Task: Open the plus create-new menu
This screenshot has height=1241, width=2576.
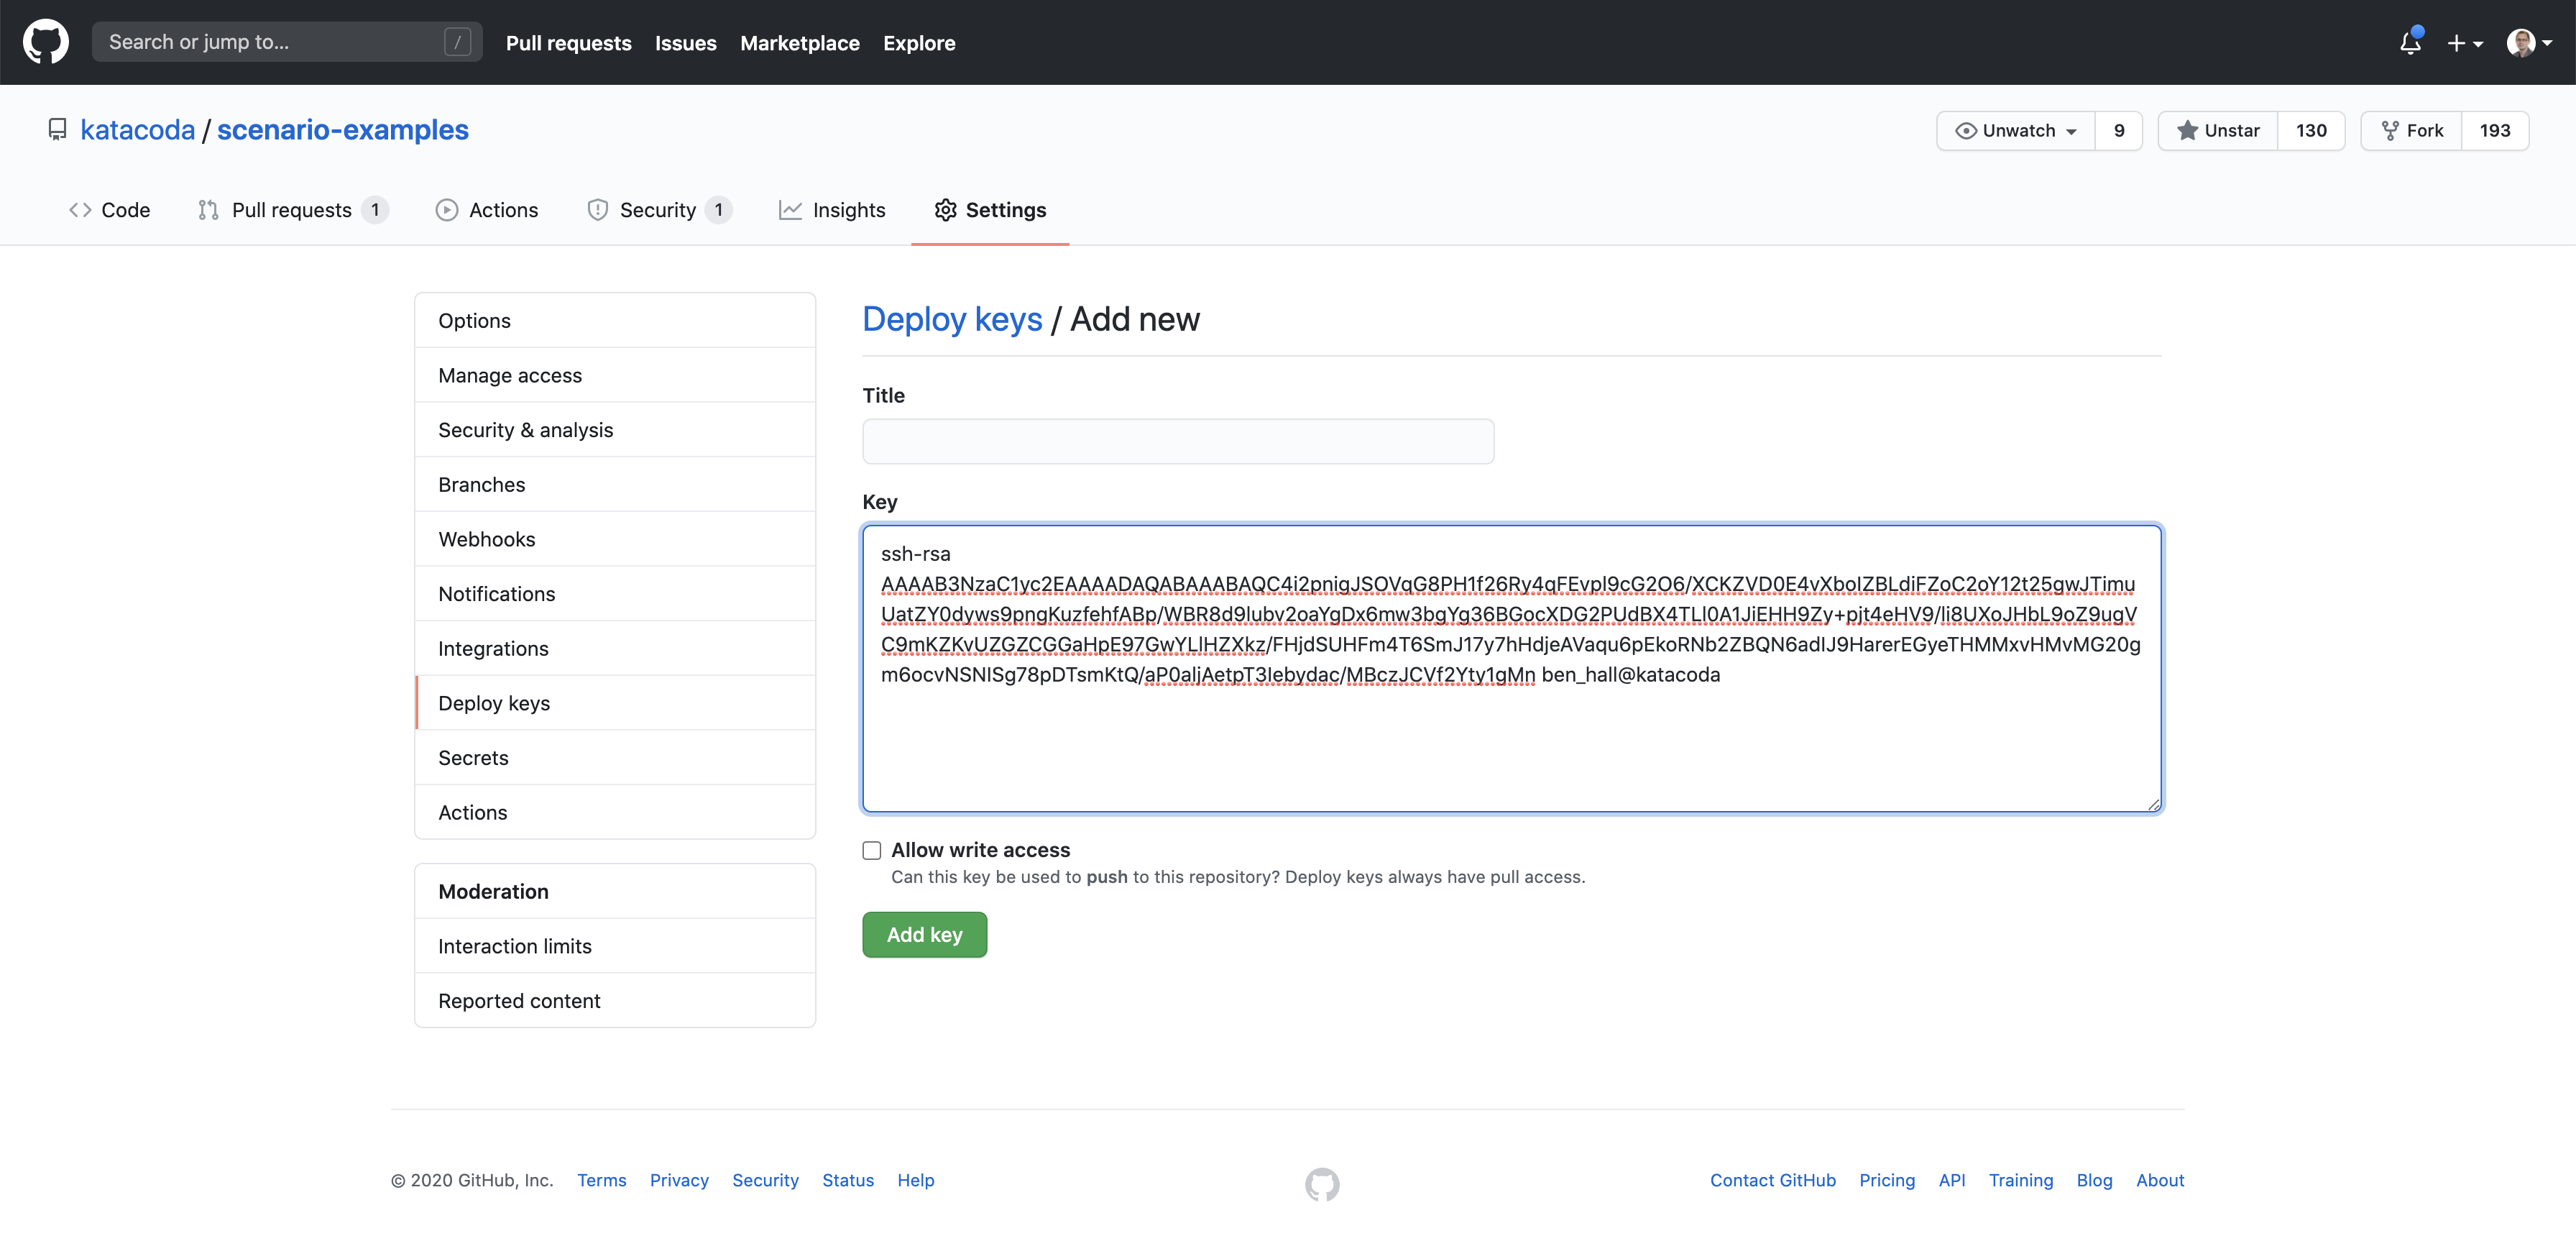Action: click(2465, 43)
